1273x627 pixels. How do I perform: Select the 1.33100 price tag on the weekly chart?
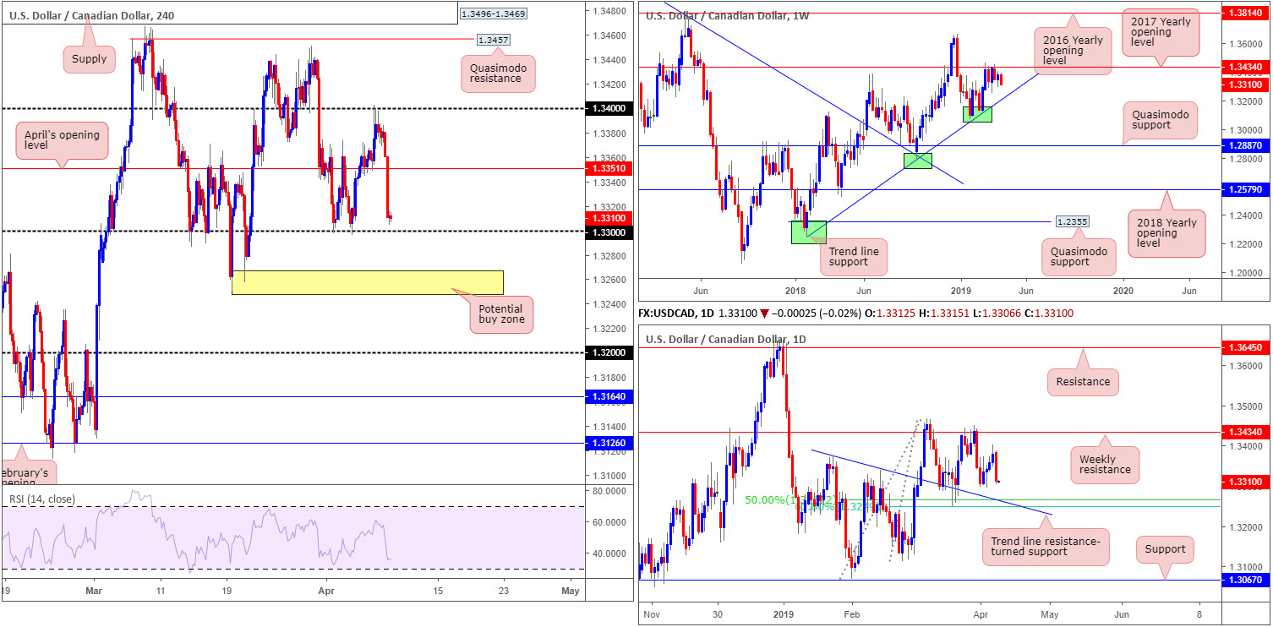point(1248,85)
